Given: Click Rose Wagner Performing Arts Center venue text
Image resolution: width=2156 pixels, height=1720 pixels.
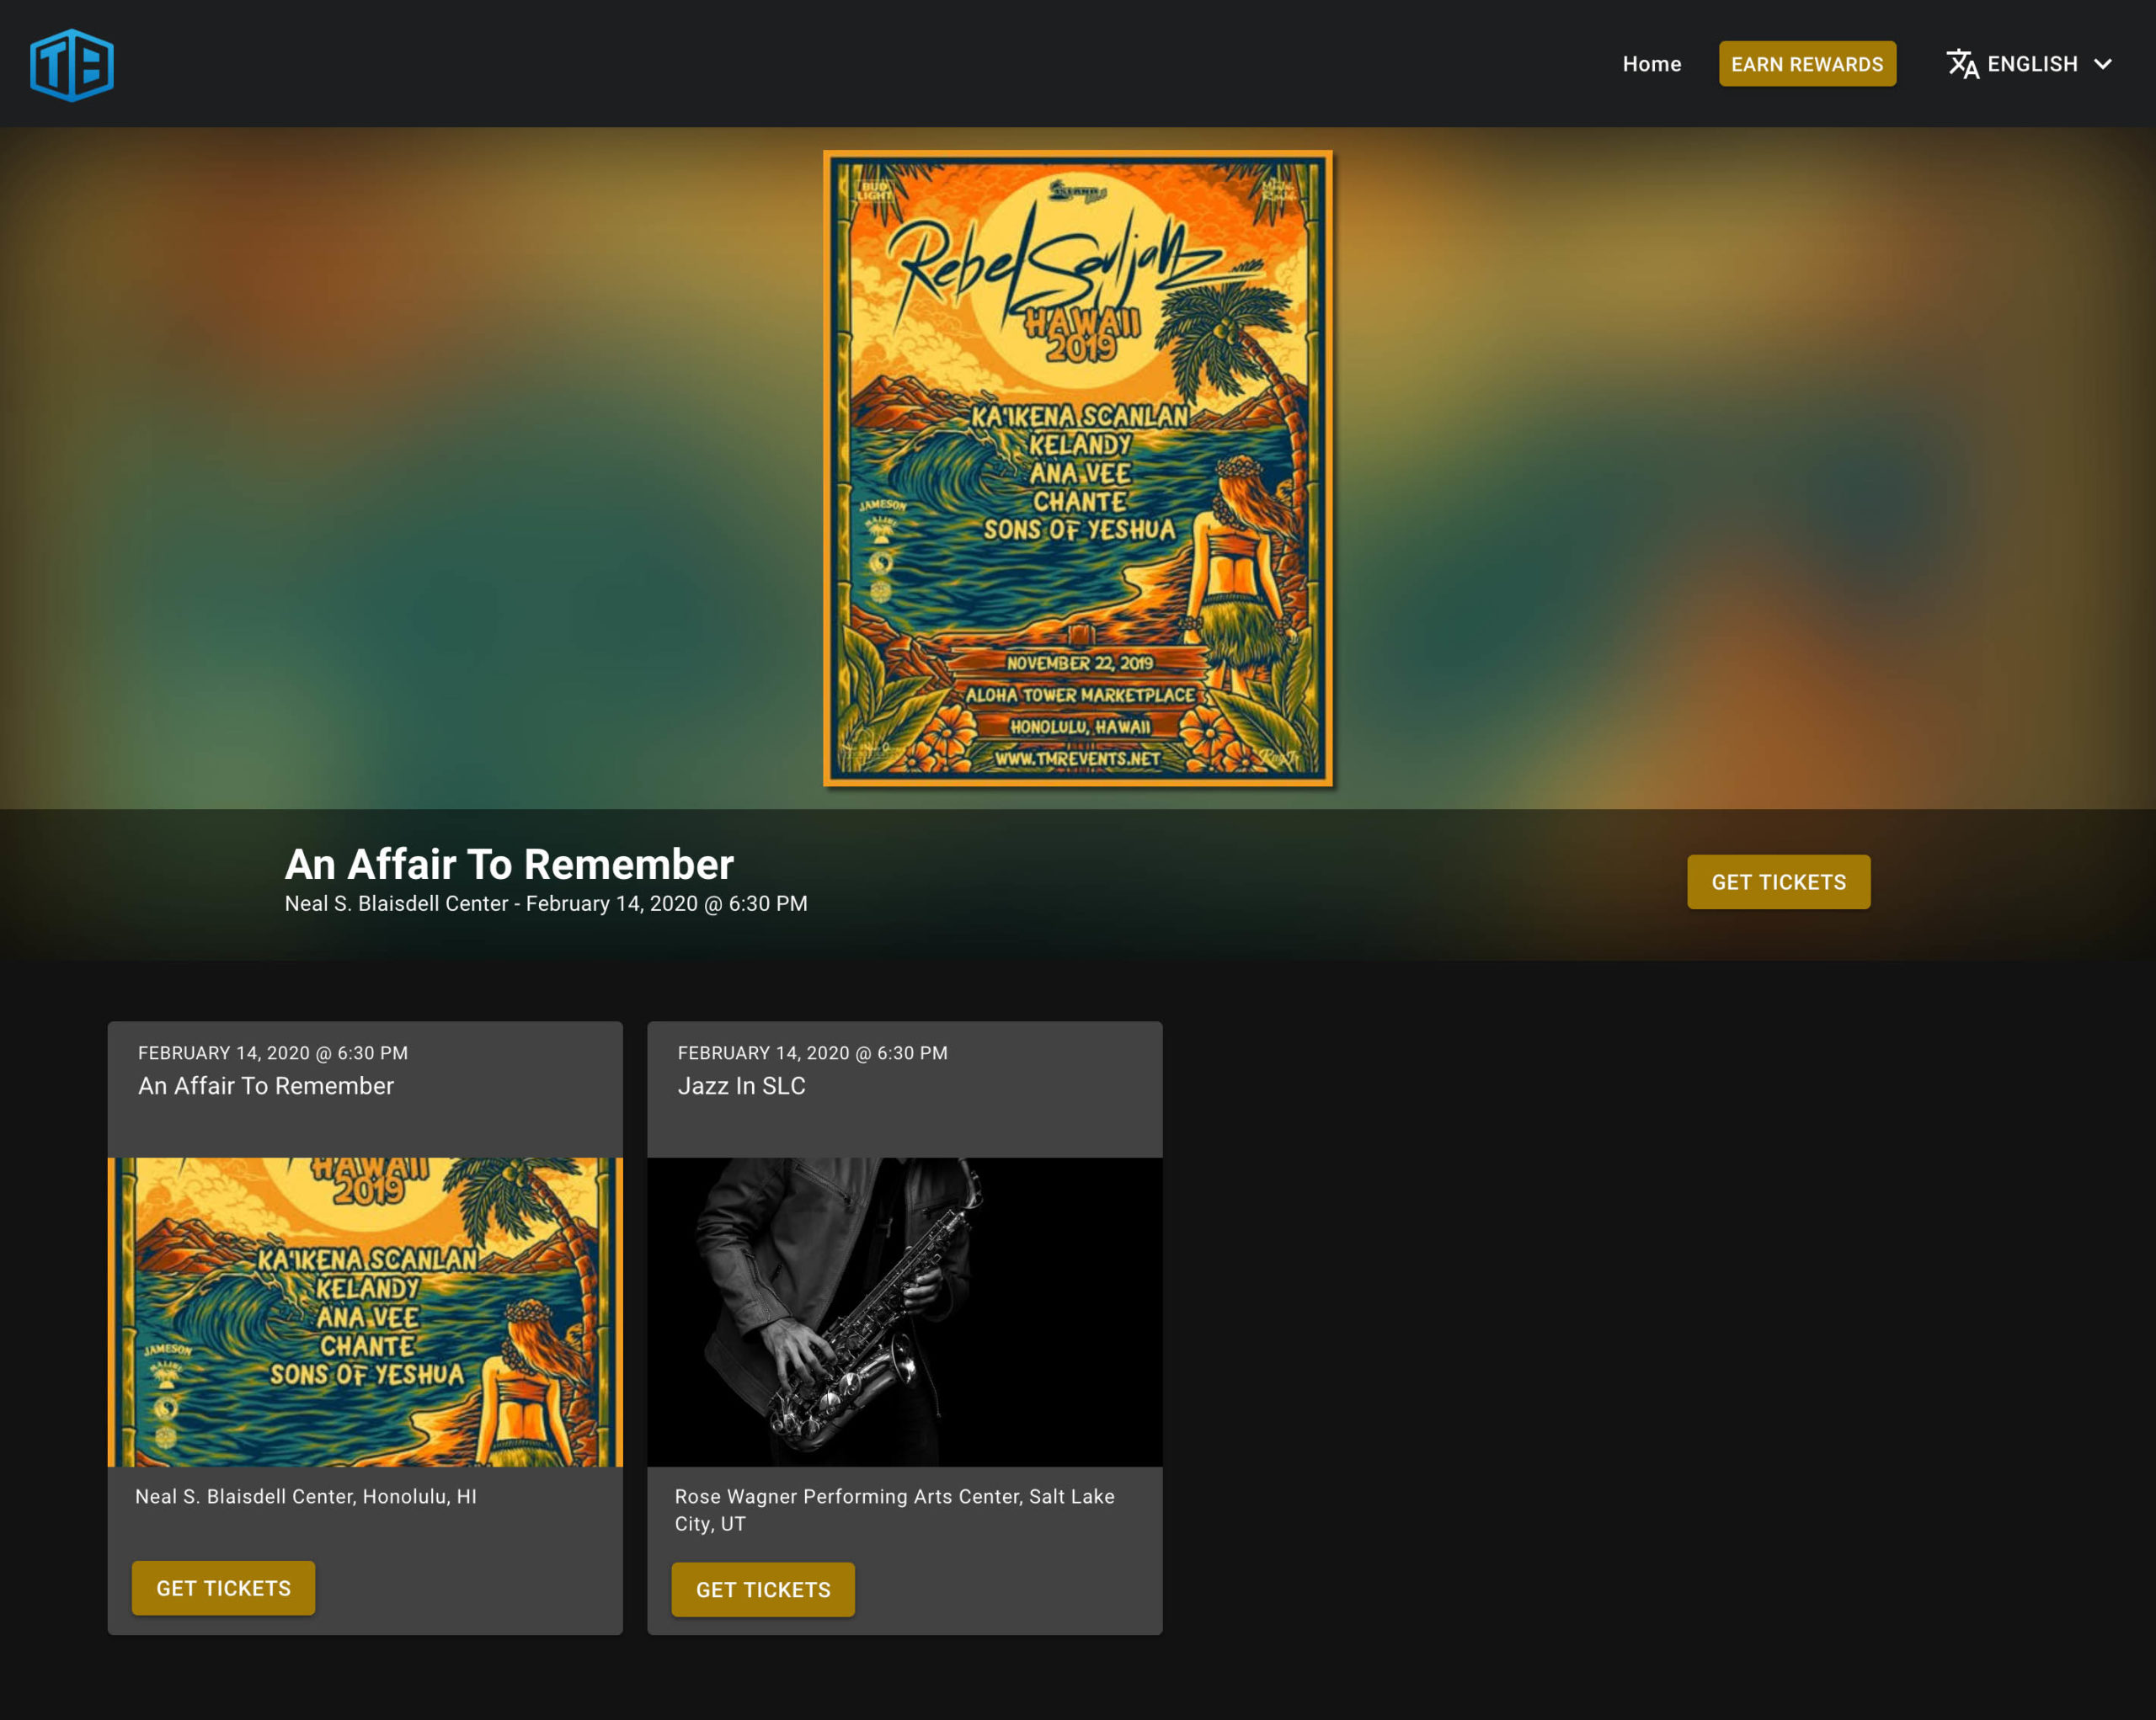Looking at the screenshot, I should point(894,1510).
